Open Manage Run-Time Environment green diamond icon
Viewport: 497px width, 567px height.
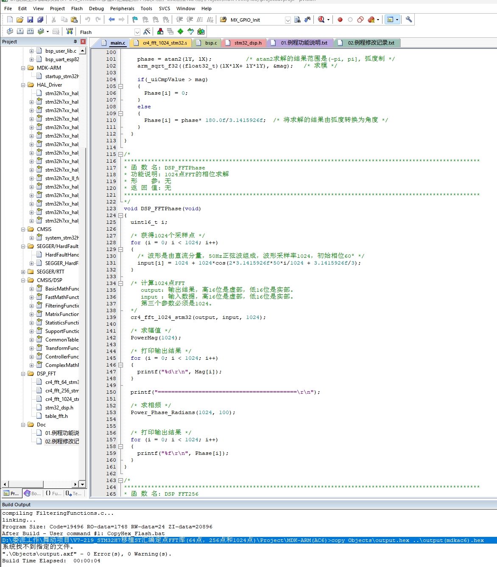181,31
